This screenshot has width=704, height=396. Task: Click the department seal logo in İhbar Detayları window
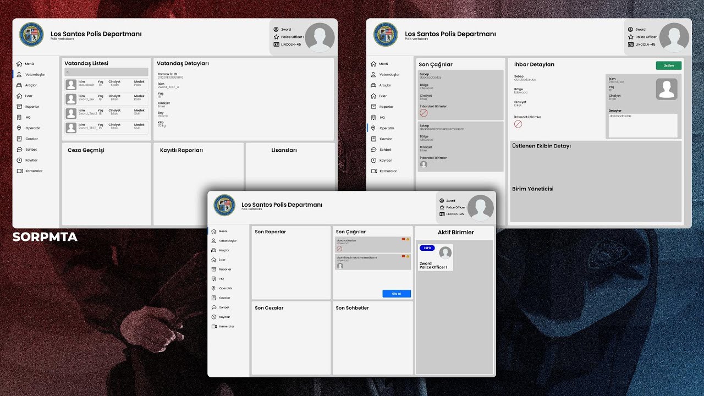(x=386, y=35)
